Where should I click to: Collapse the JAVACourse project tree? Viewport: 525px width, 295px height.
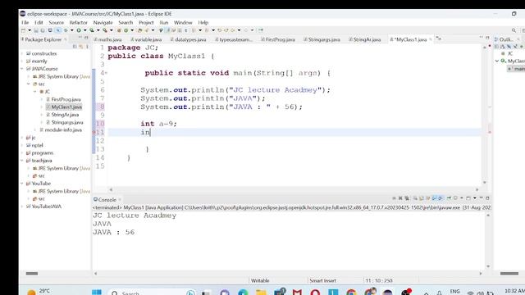point(22,69)
